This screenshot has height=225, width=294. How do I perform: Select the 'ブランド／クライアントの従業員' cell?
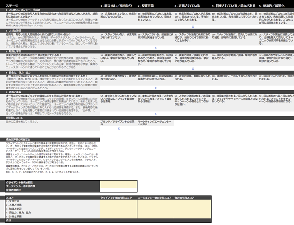coord(119,123)
